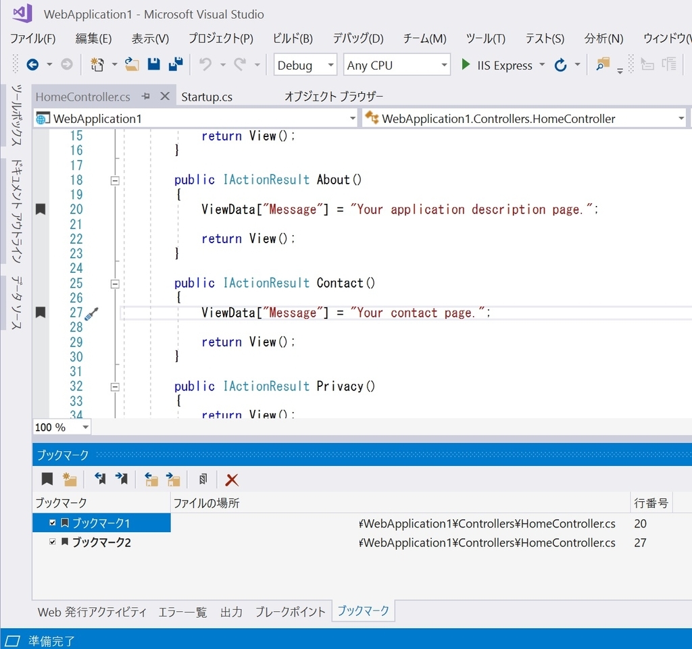Viewport: 692px width, 649px height.
Task: Close the HomeController.cs editor tab
Action: pos(166,96)
